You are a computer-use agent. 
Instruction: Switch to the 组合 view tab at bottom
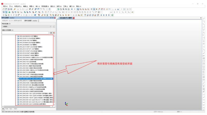(x=11, y=109)
